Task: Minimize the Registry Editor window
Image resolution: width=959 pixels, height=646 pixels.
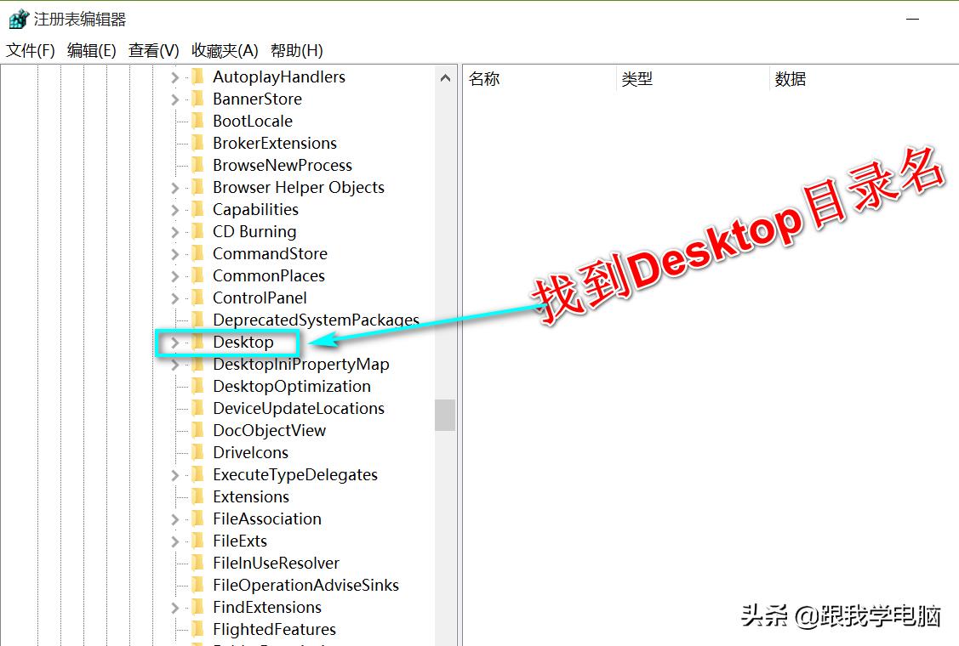Action: (x=912, y=19)
